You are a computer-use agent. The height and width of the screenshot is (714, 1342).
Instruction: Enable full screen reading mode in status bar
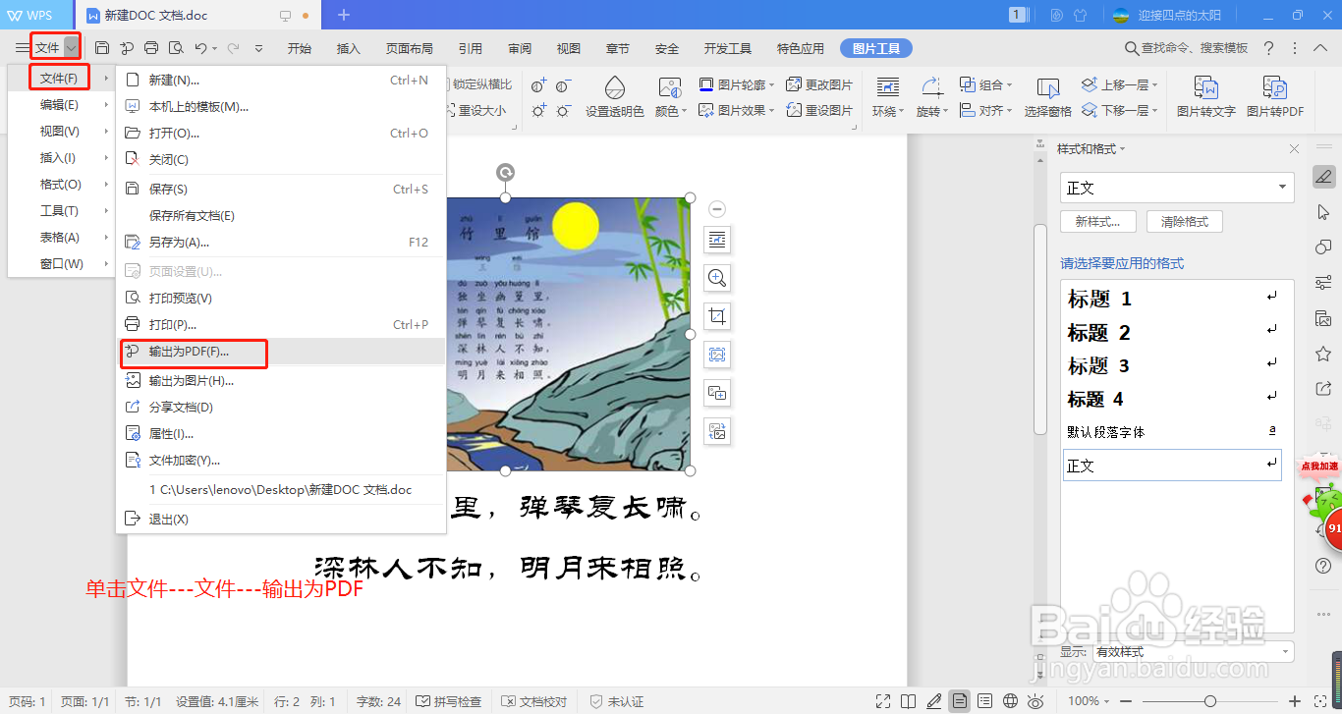(x=882, y=701)
